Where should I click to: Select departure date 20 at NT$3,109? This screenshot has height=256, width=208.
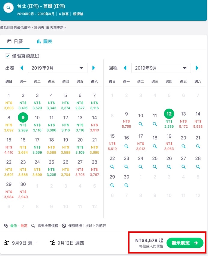[80, 146]
